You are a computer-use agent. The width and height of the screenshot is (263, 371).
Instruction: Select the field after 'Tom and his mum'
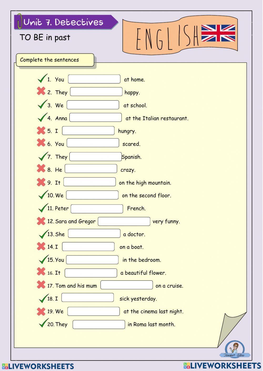pos(127,285)
